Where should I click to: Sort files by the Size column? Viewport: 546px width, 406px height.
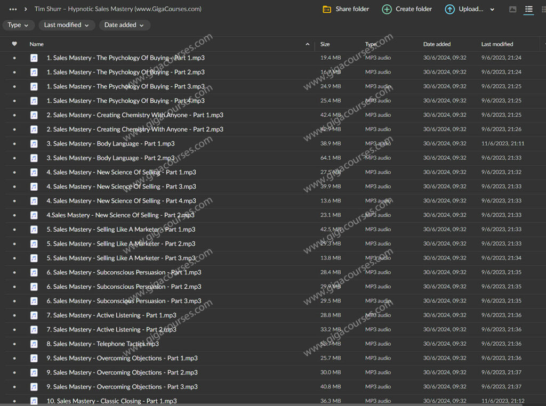[325, 44]
